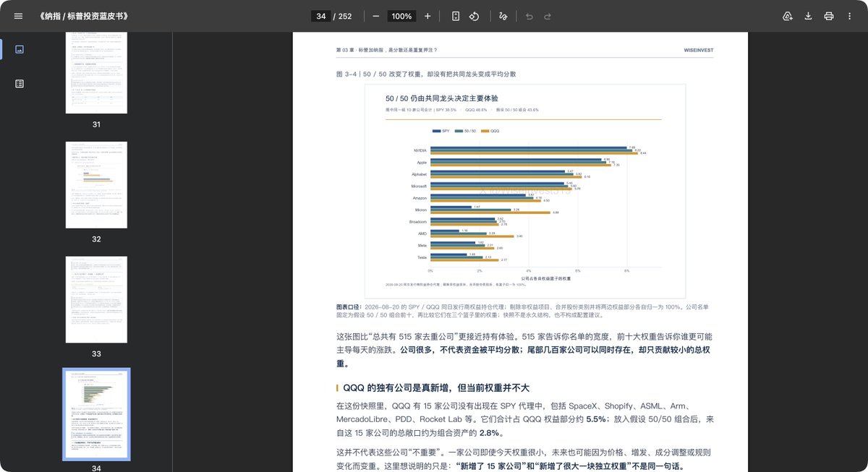868x472 pixels.
Task: Edit the 100% zoom level field
Action: click(401, 16)
